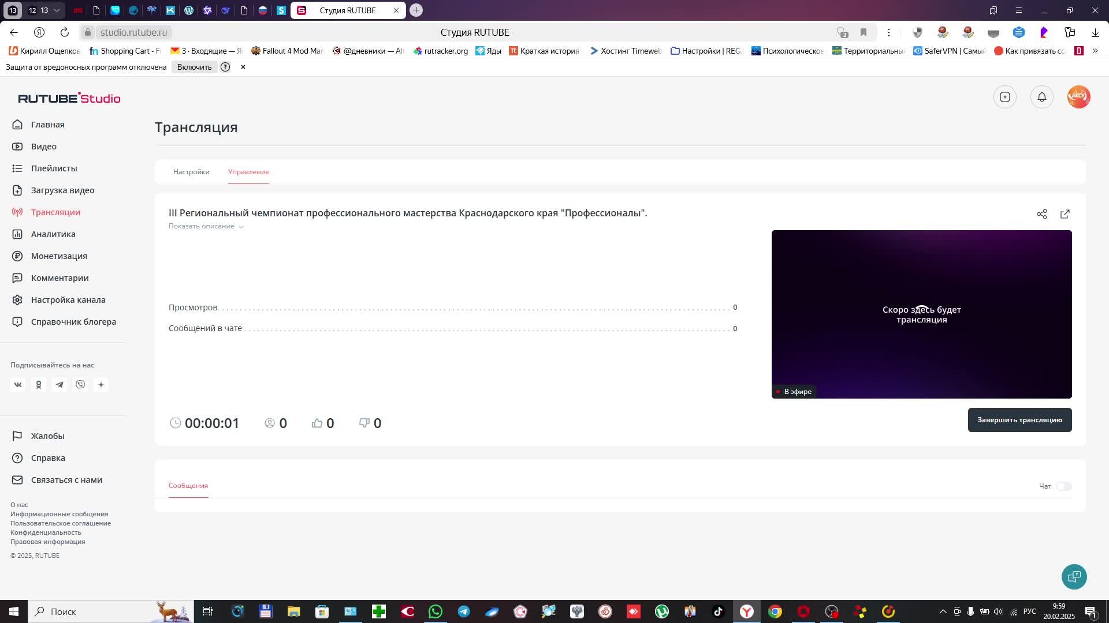This screenshot has width=1109, height=623.
Task: Open the channel avatar menu
Action: (1078, 97)
